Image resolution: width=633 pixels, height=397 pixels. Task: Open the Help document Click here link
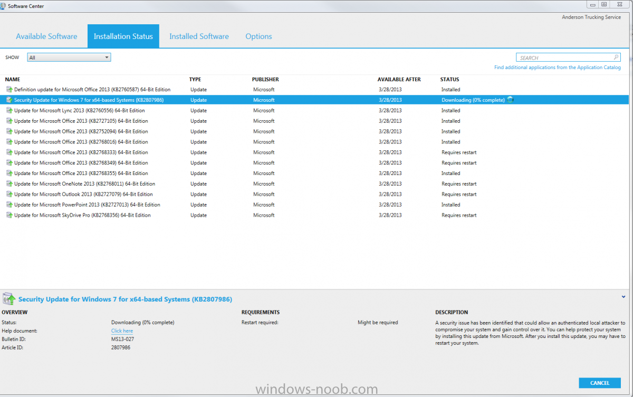122,331
